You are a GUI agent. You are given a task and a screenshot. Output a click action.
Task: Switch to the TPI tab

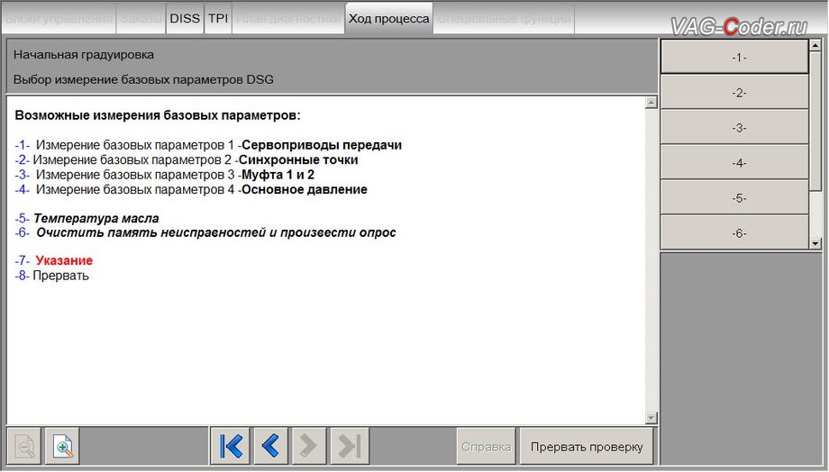pos(218,19)
